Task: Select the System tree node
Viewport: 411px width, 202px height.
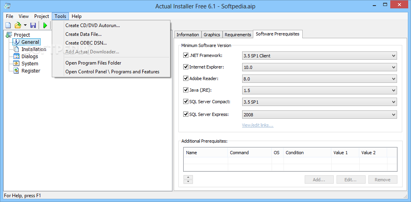Action: (29, 63)
